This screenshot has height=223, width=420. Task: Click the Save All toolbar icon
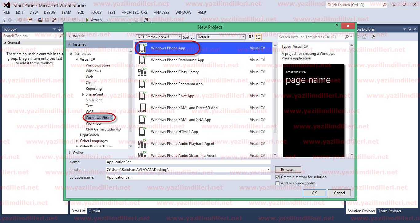(54, 20)
